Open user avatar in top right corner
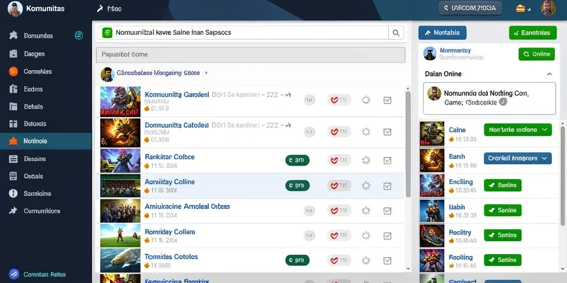The height and width of the screenshot is (283, 567). click(548, 8)
